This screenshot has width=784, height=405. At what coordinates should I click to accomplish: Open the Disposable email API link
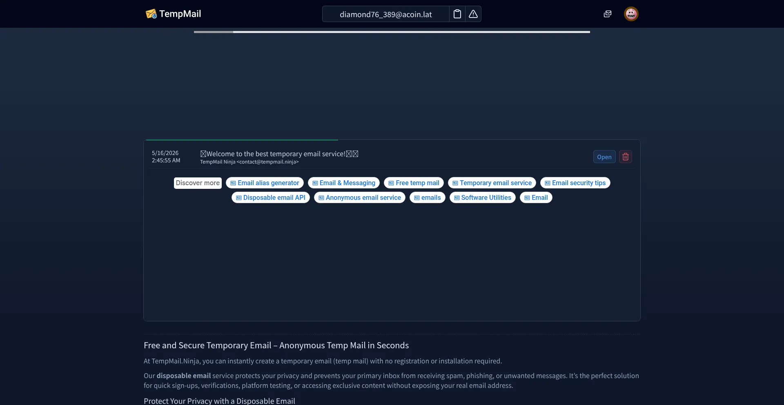(x=271, y=197)
